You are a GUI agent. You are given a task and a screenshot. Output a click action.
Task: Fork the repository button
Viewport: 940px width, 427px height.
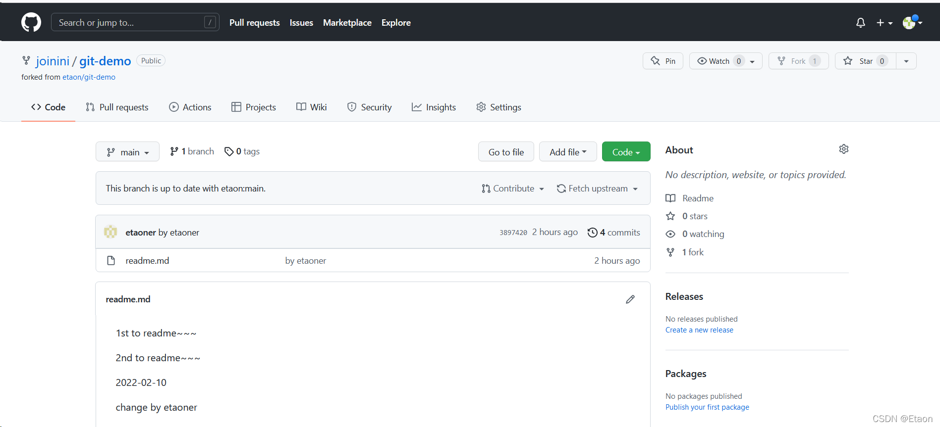(798, 61)
